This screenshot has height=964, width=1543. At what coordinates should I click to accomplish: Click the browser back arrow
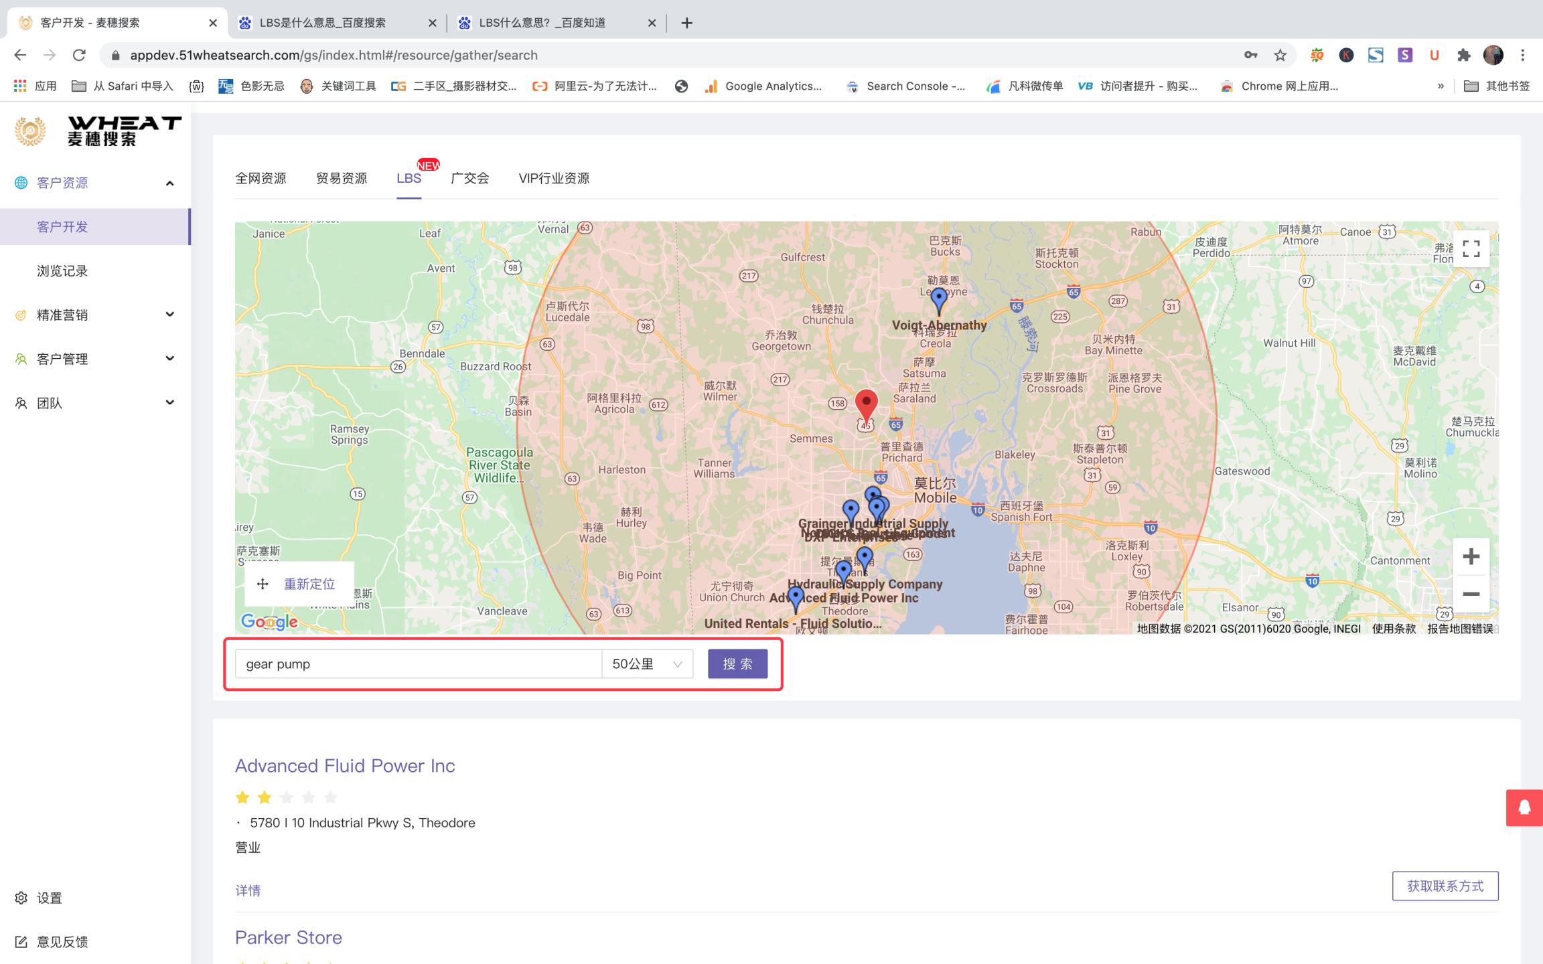(20, 55)
